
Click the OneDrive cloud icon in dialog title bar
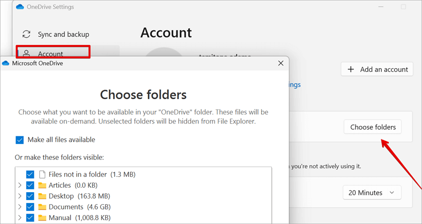click(6, 63)
